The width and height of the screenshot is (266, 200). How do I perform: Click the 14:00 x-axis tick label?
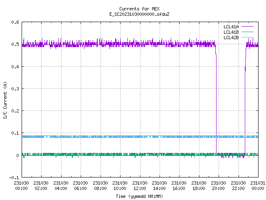pos(159,188)
